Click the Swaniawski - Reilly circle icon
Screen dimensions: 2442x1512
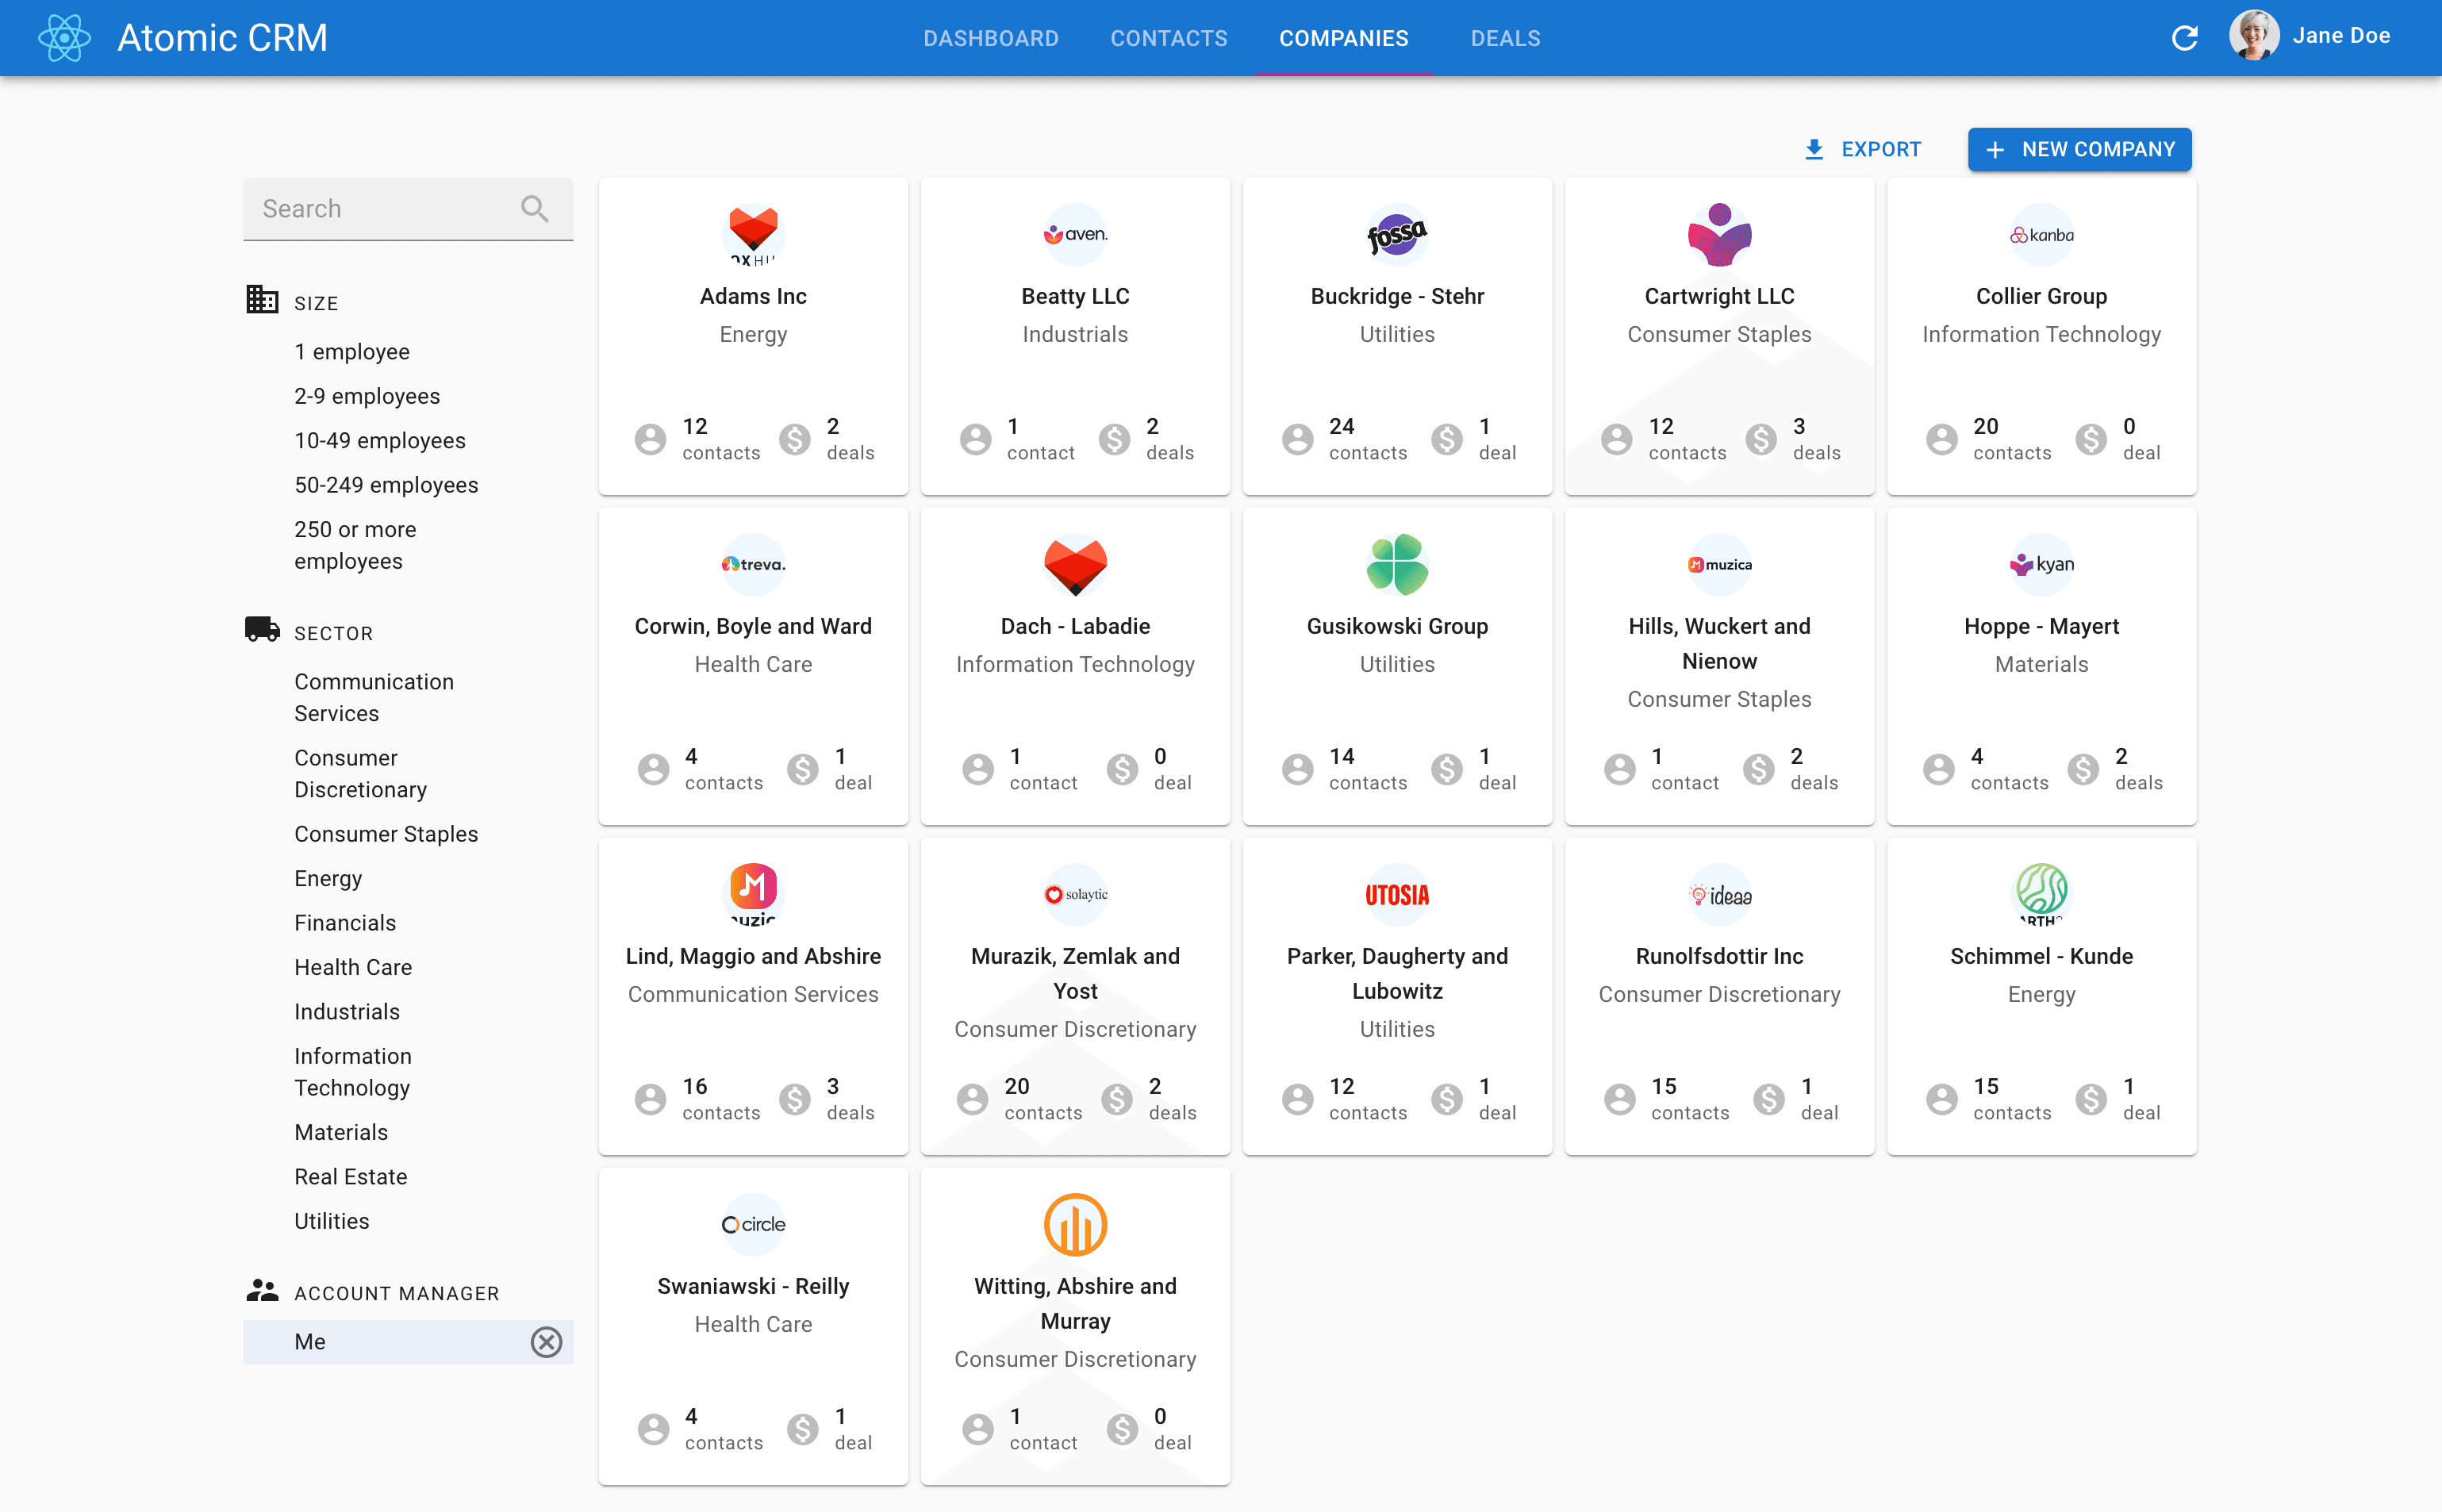(x=754, y=1224)
